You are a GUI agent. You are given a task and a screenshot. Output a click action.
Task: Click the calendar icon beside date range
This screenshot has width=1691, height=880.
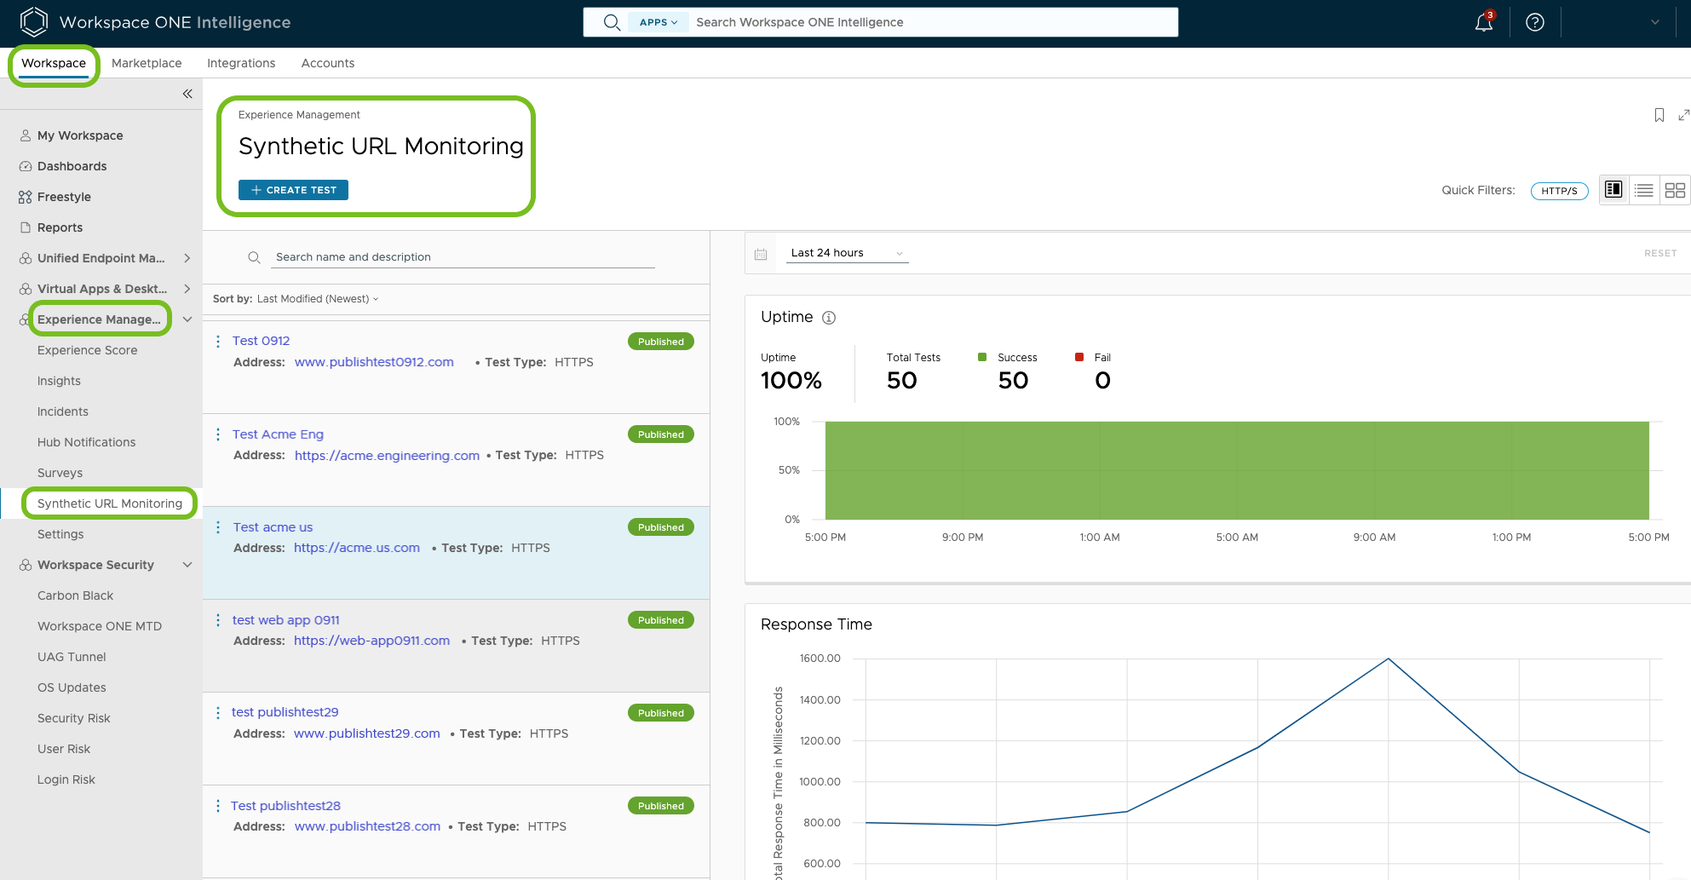click(761, 254)
